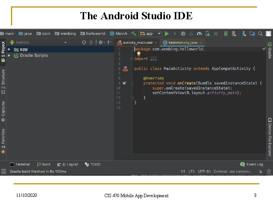Click fold end marker on line 12
The height and width of the screenshot is (204, 273).
(x=132, y=98)
